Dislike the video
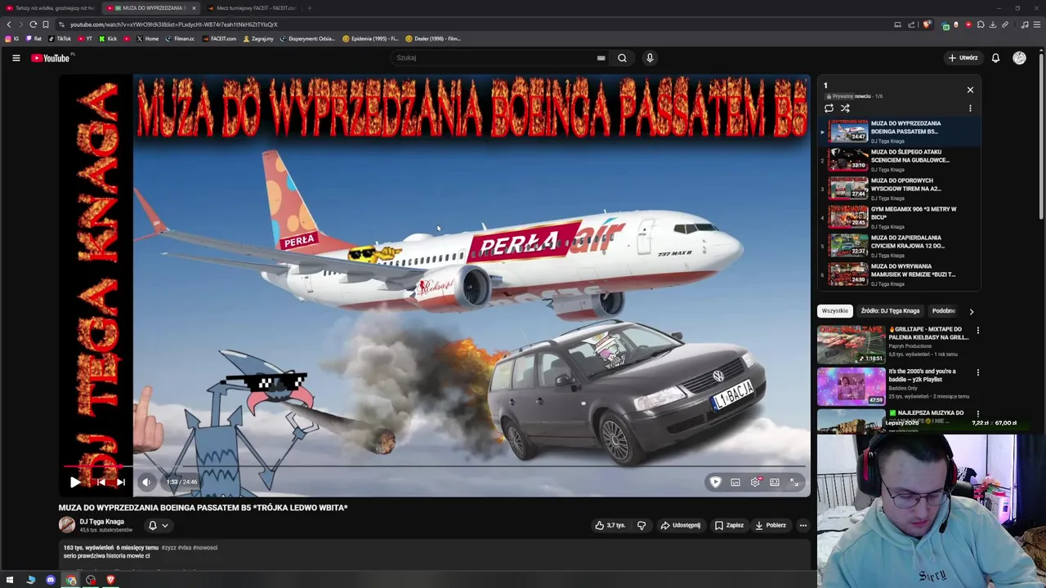The height and width of the screenshot is (588, 1046). coord(641,526)
